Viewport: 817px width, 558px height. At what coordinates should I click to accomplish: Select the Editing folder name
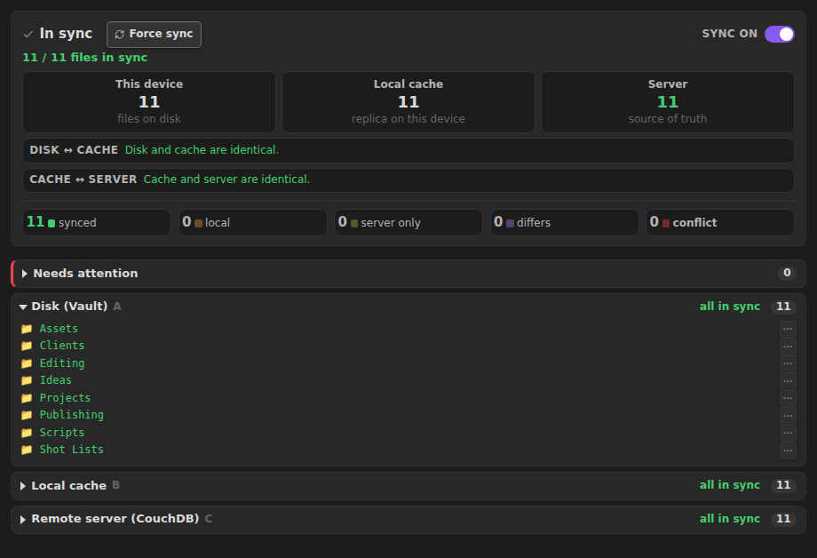[62, 363]
